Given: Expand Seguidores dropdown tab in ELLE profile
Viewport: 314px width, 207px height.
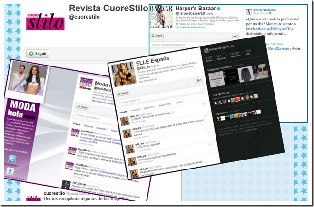Looking at the screenshot, I should point(165,104).
